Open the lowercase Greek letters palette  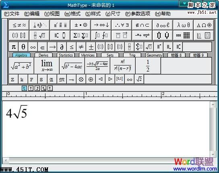point(183,25)
